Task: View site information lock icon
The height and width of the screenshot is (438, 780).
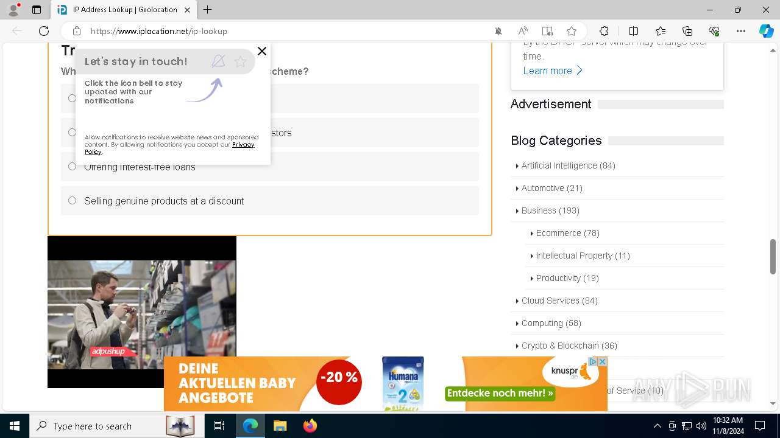Action: (x=77, y=31)
